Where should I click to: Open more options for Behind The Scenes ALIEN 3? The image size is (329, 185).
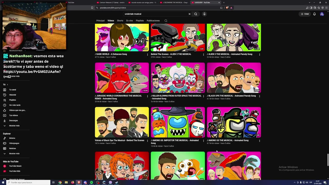coord(203,54)
